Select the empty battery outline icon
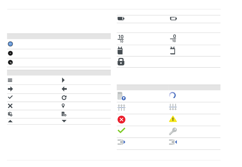Image resolution: width=242 pixels, height=167 pixels. [x=173, y=19]
